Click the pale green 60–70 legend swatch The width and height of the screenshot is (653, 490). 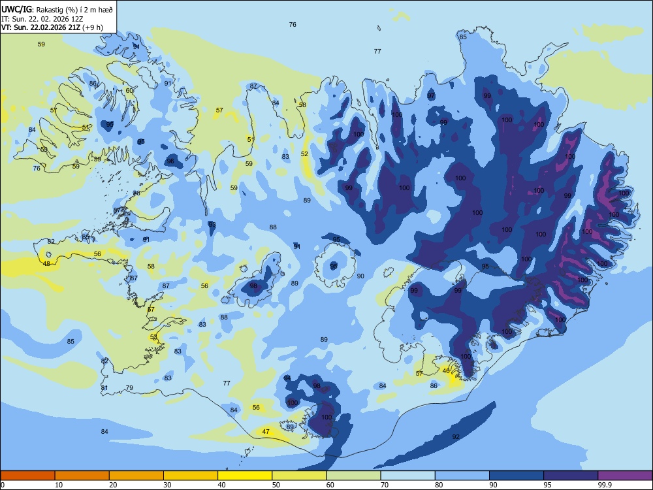[x=353, y=476]
